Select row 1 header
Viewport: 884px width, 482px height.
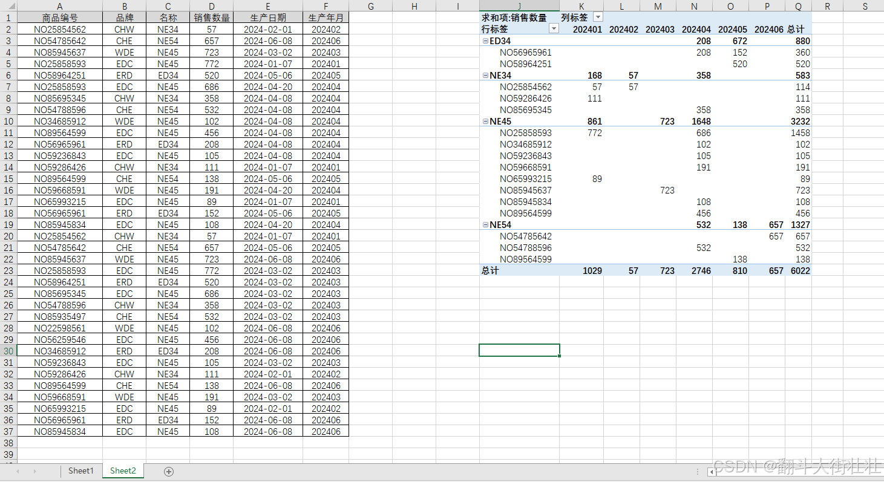tap(8, 18)
